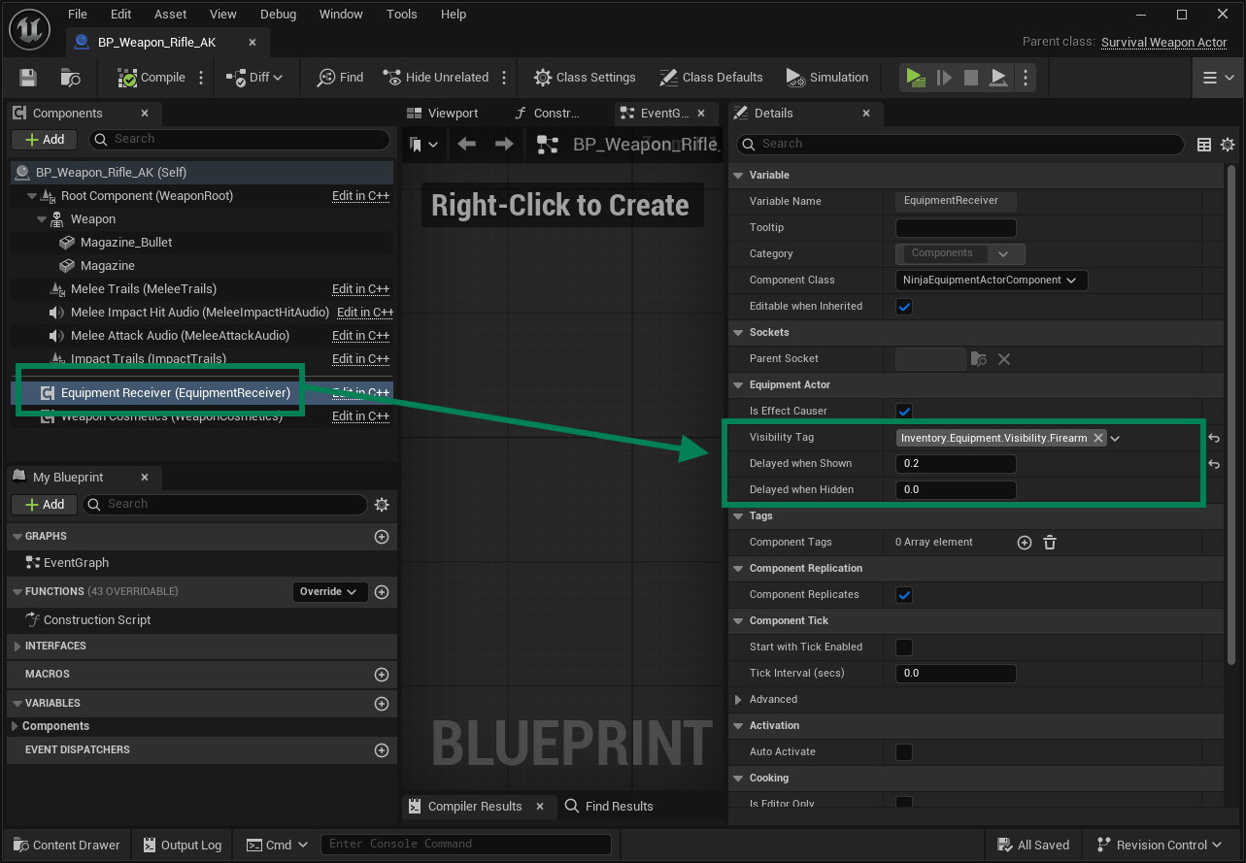Click the Save icon in the toolbar
Image resolution: width=1246 pixels, height=863 pixels.
28,78
